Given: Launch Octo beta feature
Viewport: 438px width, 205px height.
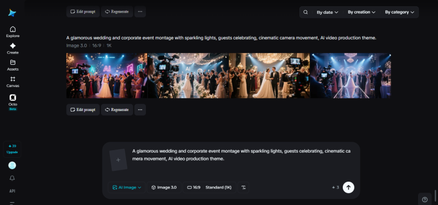Looking at the screenshot, I should (x=13, y=102).
